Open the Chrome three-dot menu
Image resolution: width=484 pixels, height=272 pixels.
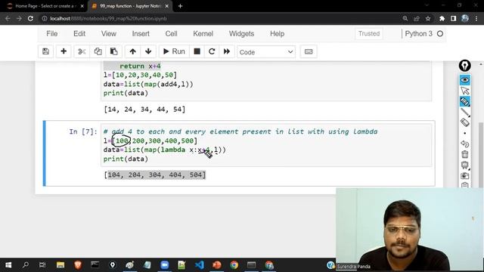[x=477, y=18]
